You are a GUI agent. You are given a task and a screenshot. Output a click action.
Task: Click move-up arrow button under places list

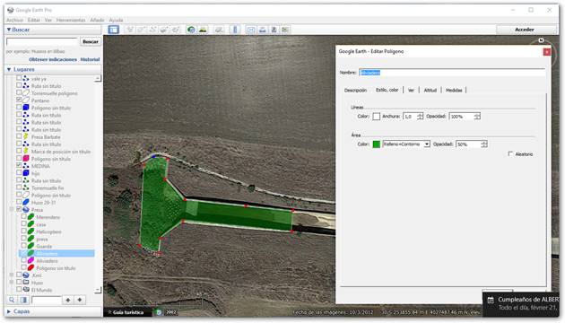[x=68, y=300]
